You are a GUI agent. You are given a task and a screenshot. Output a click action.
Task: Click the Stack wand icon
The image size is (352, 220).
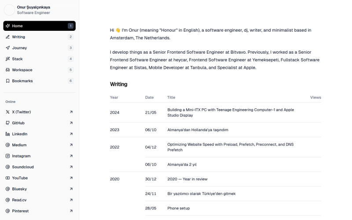pos(7,59)
